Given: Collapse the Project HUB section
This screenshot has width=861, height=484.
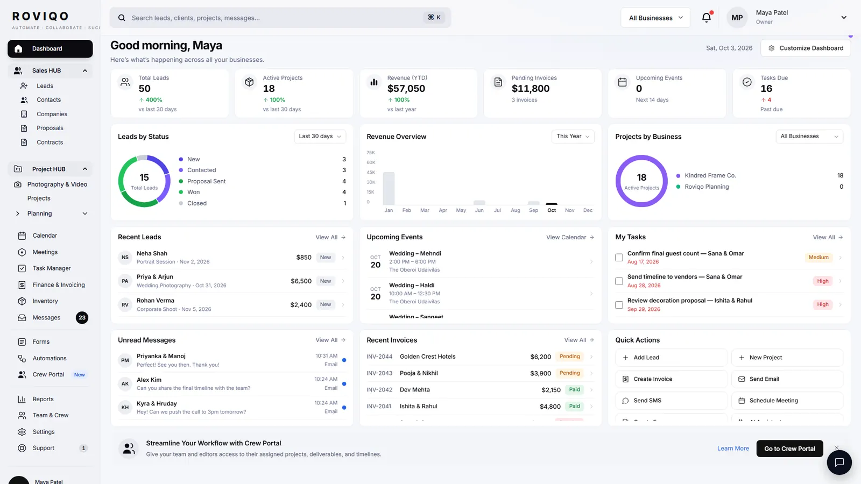Looking at the screenshot, I should (x=85, y=169).
